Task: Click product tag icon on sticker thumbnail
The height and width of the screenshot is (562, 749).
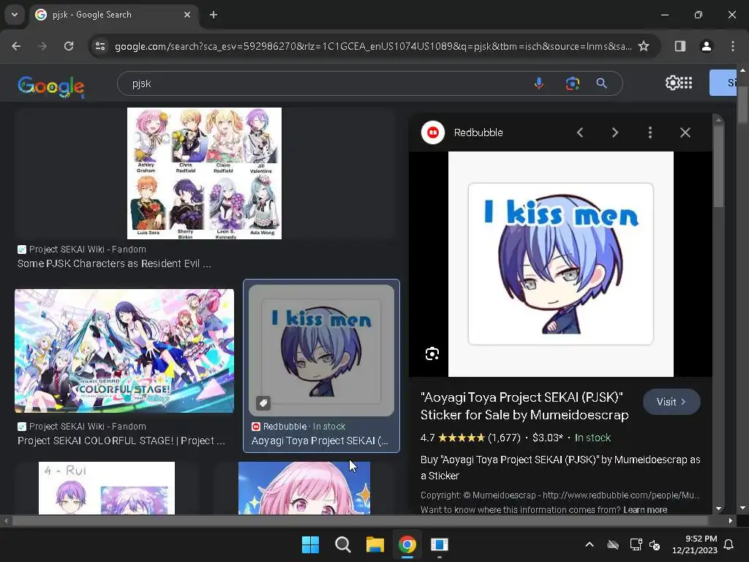Action: (263, 403)
